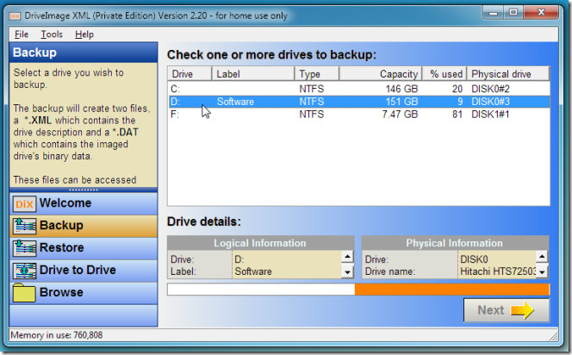Click the window resize grip
572x355 pixels.
click(553, 336)
